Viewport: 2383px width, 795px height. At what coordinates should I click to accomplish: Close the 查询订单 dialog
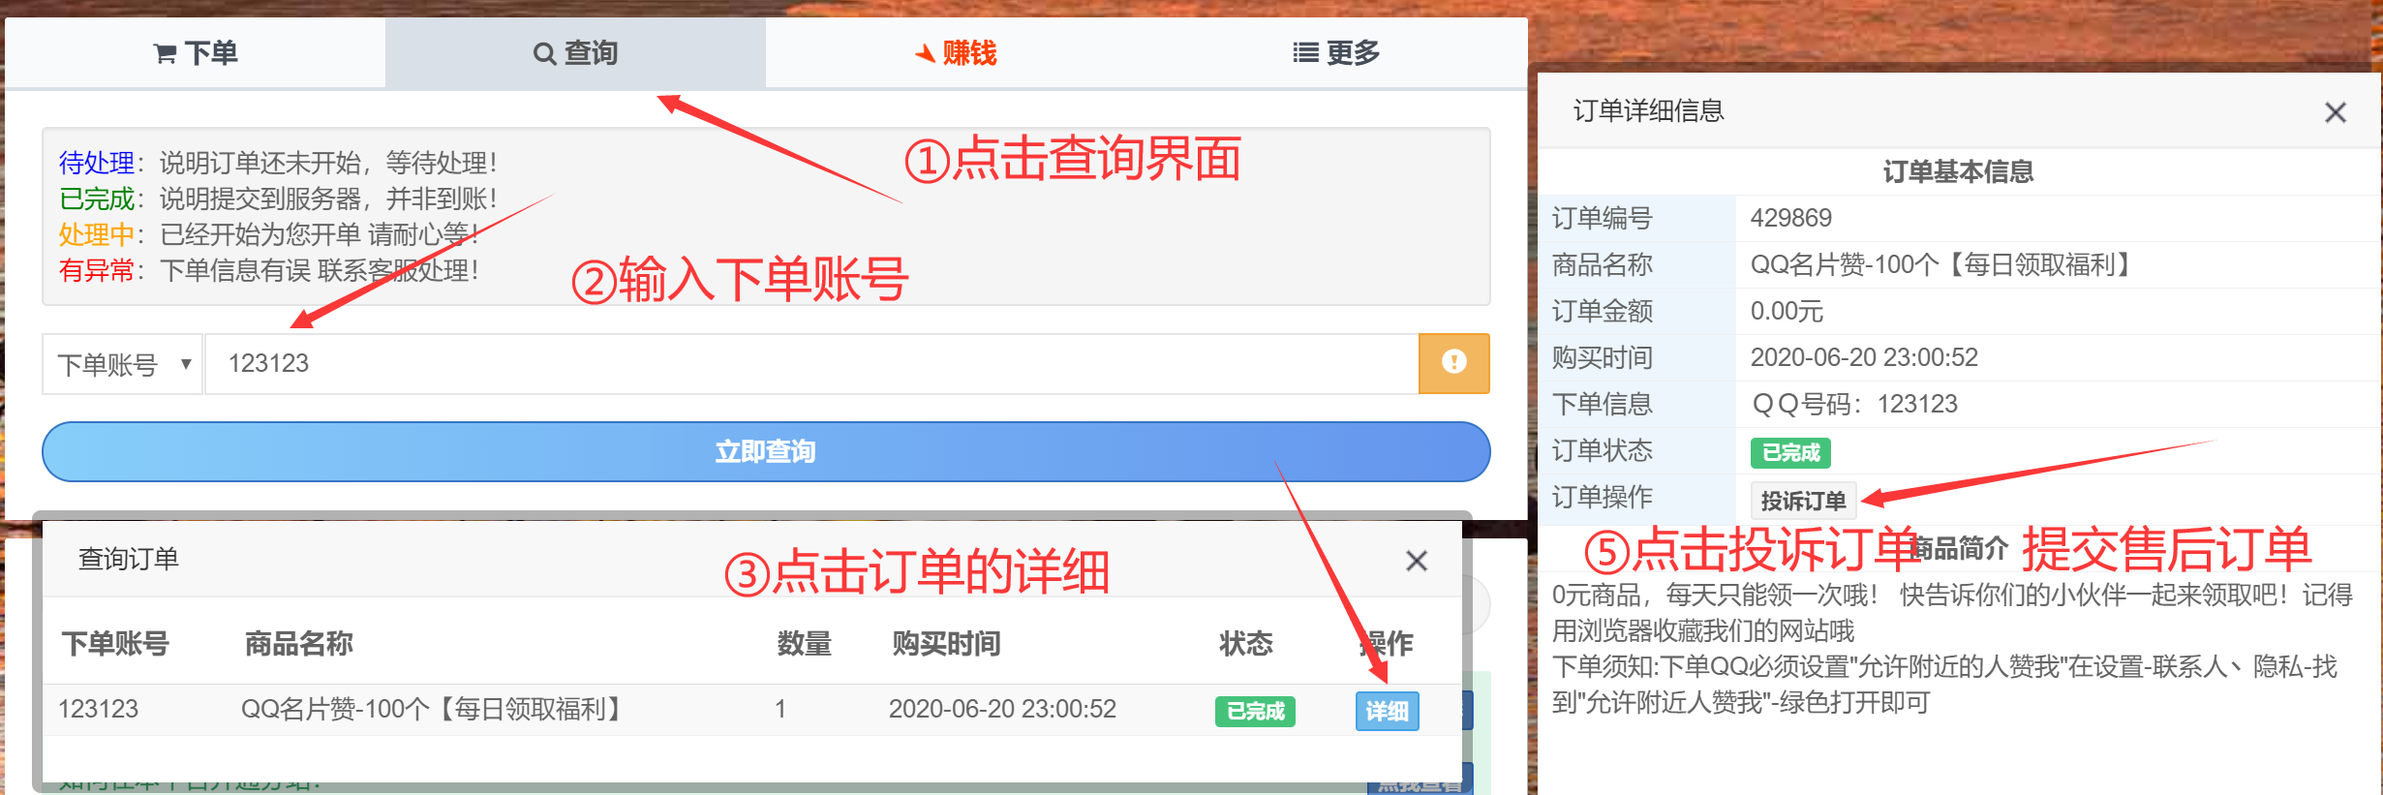pos(1416,561)
